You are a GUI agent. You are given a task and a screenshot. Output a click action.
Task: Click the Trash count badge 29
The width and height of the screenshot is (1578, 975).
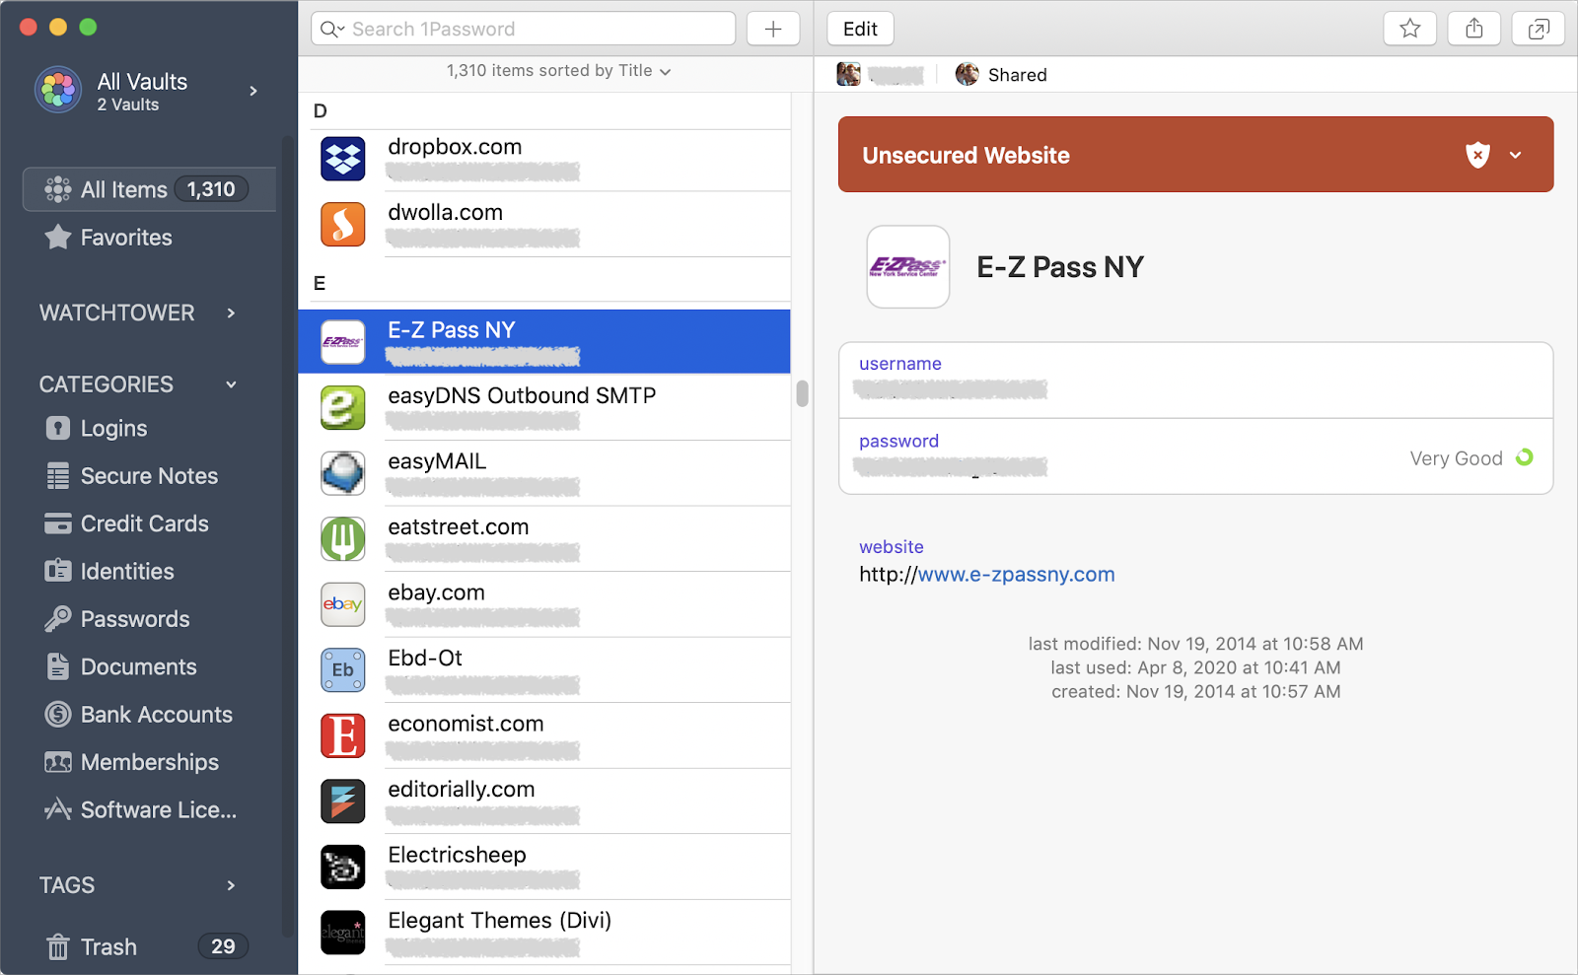click(x=223, y=946)
